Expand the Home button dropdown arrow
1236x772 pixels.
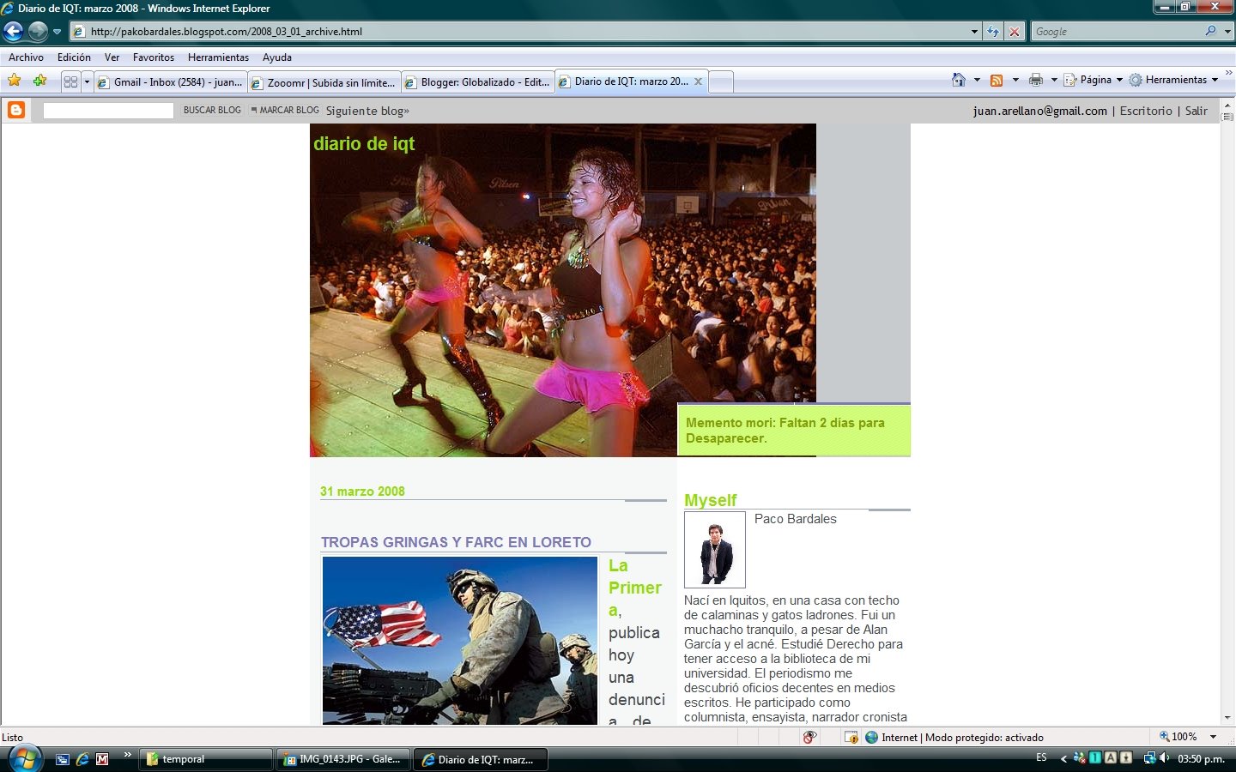977,80
